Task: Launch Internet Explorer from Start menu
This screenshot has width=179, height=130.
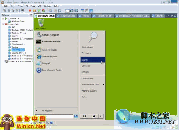Action: (47, 57)
